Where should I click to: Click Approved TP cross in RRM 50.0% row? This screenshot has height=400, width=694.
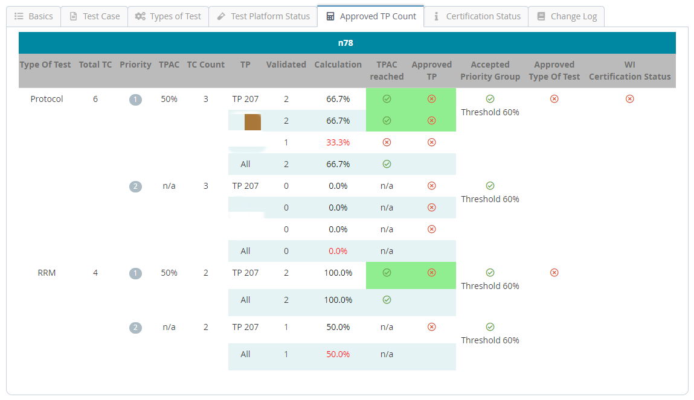431,327
